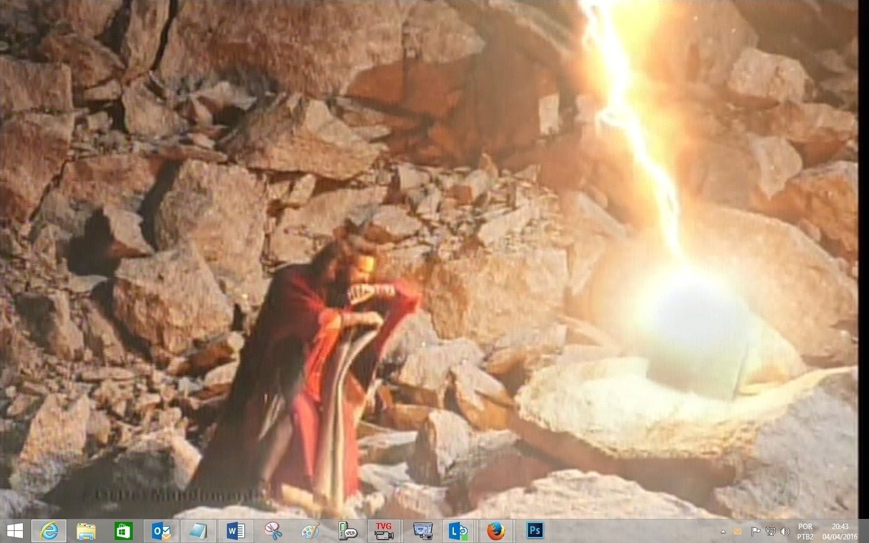Switch to the Notepad window
The width and height of the screenshot is (869, 543).
(198, 531)
